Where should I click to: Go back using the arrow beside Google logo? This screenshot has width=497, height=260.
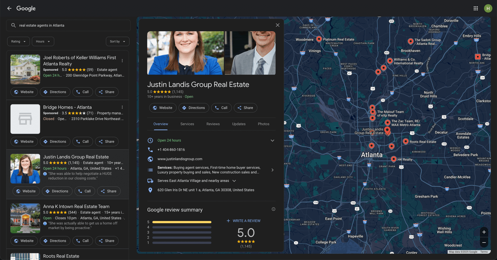[9, 8]
